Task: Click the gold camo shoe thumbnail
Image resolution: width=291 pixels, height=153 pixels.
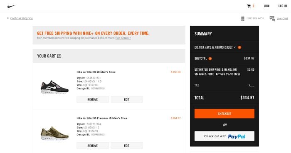Action: pyautogui.click(x=54, y=133)
